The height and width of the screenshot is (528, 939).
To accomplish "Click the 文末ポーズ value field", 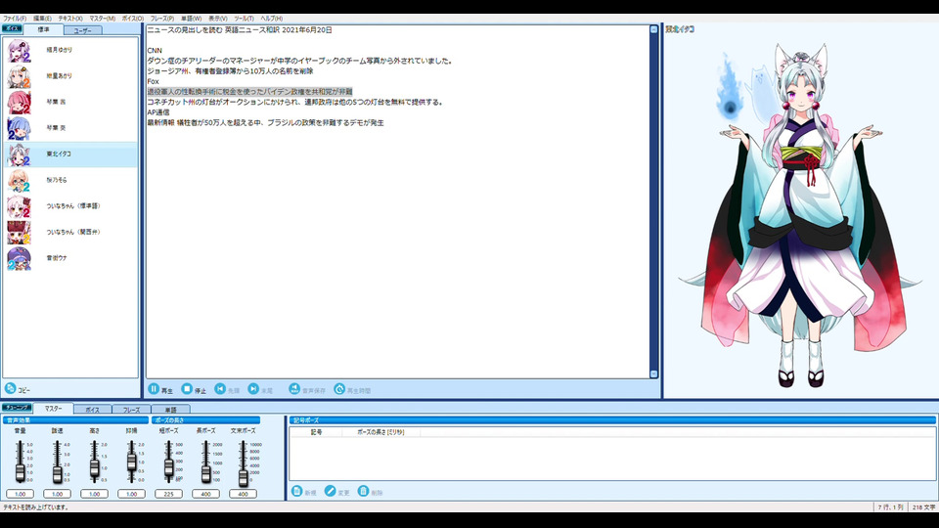I will click(243, 494).
